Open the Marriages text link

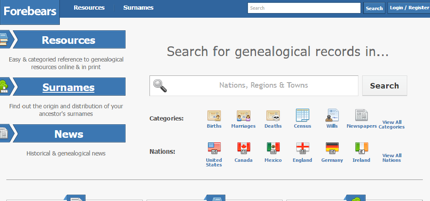click(243, 126)
